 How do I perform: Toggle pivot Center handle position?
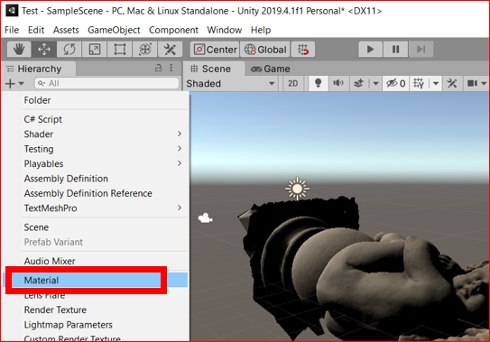coord(215,50)
